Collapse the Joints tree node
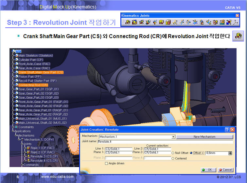Viewport: 247px width, 183px height. tap(22, 144)
